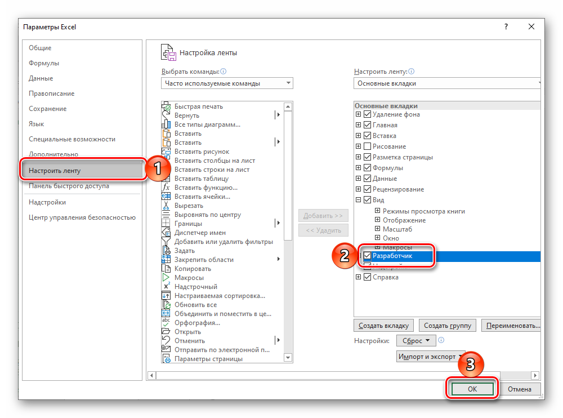563x418 pixels.
Task: Click the OK button
Action: coord(472,389)
